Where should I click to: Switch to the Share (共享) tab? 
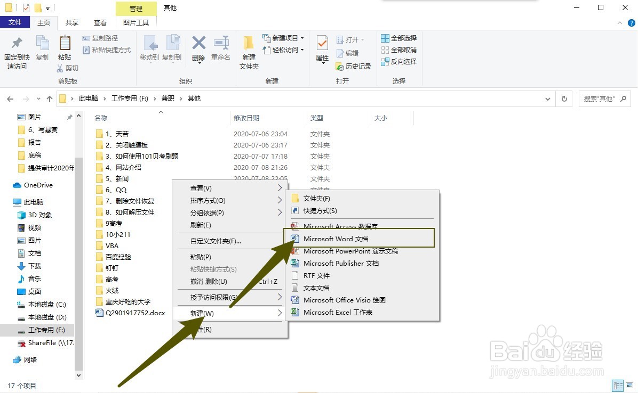point(72,23)
